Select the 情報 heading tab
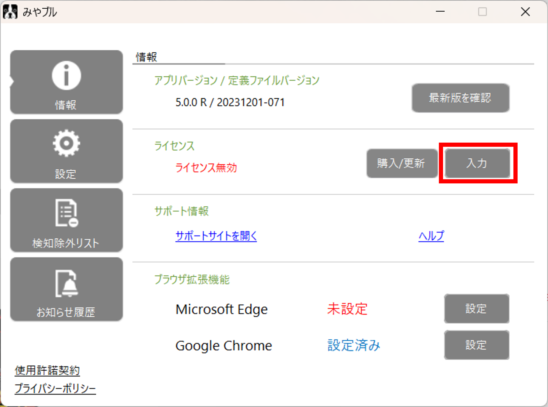 pyautogui.click(x=146, y=57)
